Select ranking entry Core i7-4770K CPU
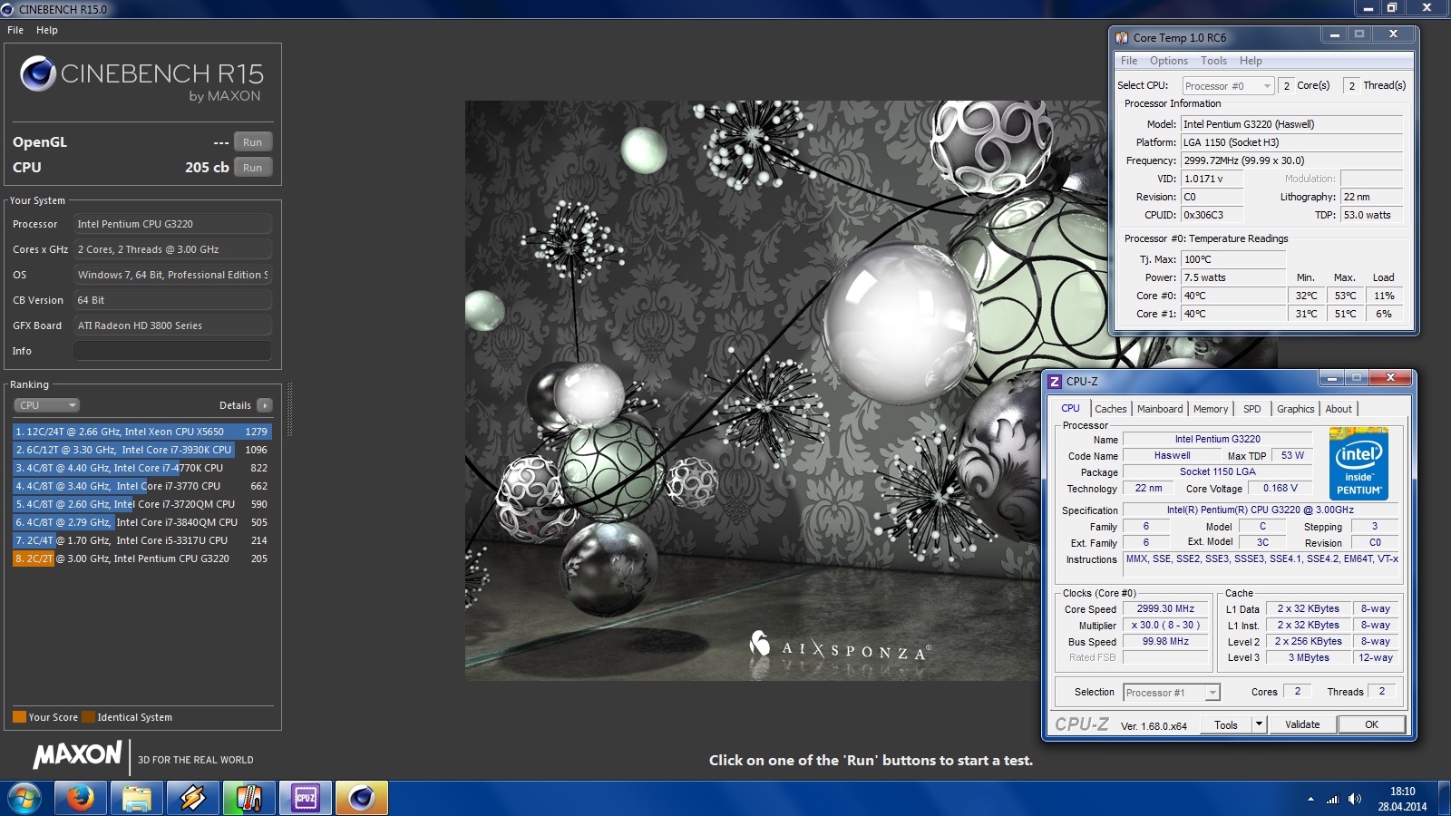 point(141,468)
